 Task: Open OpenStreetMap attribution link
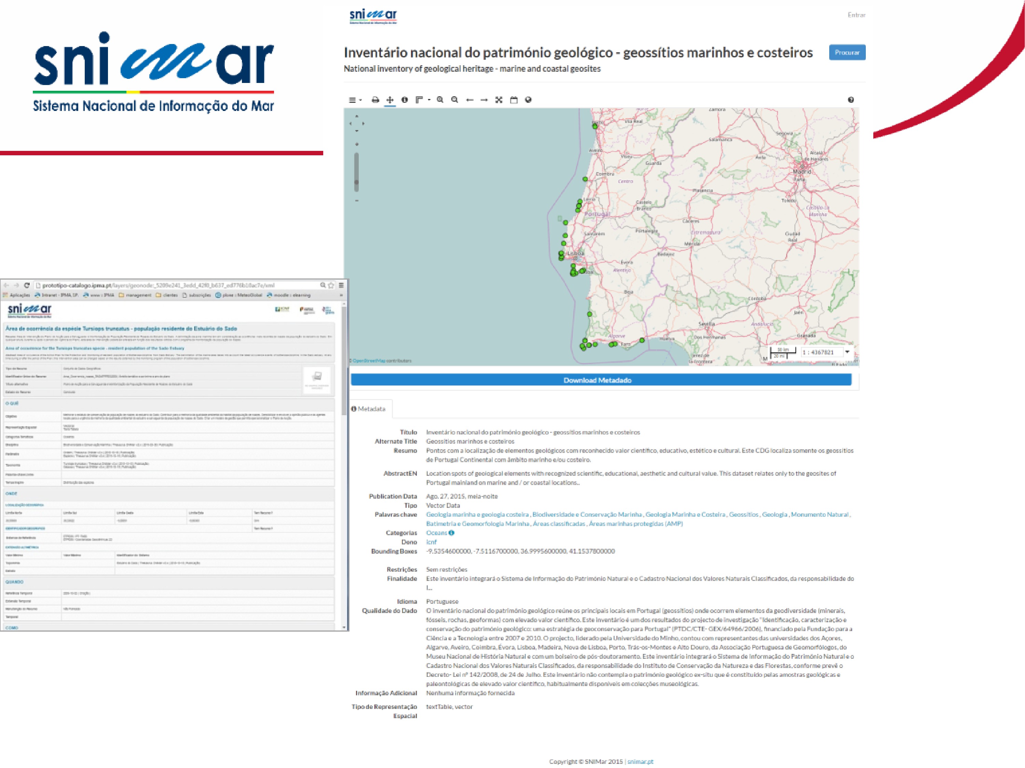coord(369,361)
